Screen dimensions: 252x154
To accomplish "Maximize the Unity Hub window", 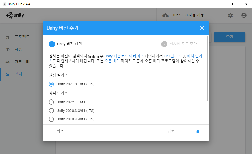I will 234,4.
